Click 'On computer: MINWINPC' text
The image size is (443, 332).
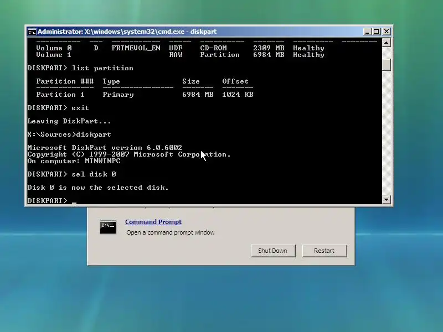[74, 161]
